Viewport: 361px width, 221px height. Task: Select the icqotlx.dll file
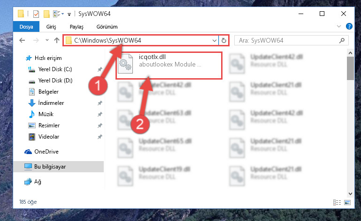[169, 66]
